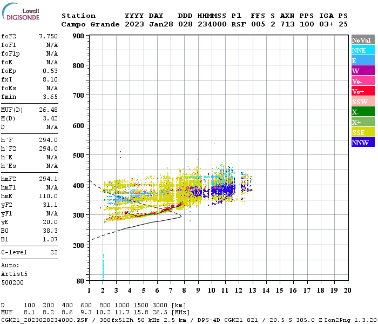
Task: Click the foF2 value 7.750
Action: [48, 36]
